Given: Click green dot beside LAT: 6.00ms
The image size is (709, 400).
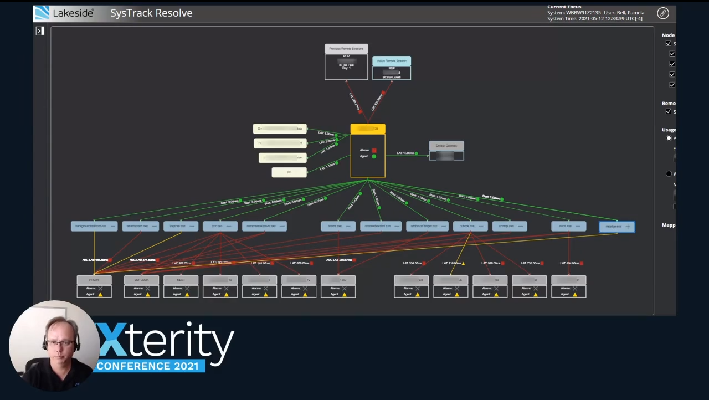Looking at the screenshot, I should coord(336,135).
